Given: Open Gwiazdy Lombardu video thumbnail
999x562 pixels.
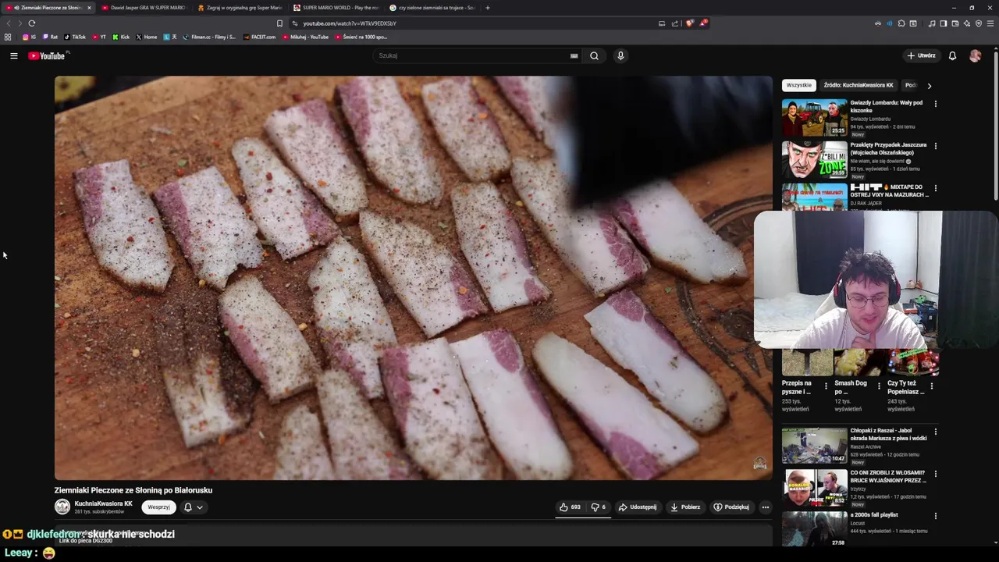Looking at the screenshot, I should (814, 117).
